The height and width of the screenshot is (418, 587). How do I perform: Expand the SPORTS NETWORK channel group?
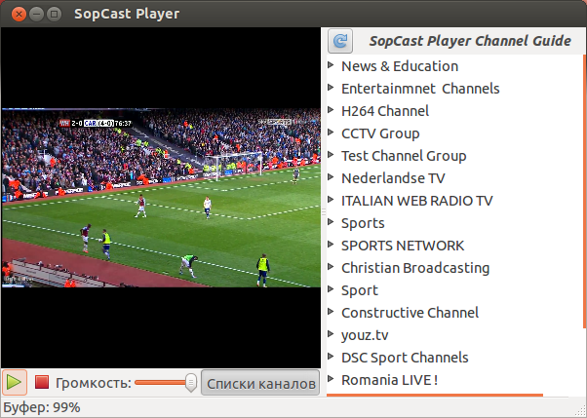(331, 246)
